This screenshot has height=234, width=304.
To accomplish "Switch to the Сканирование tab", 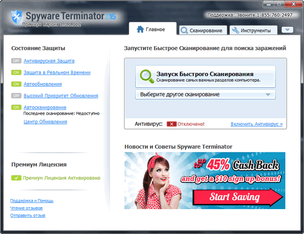I will 203,30.
